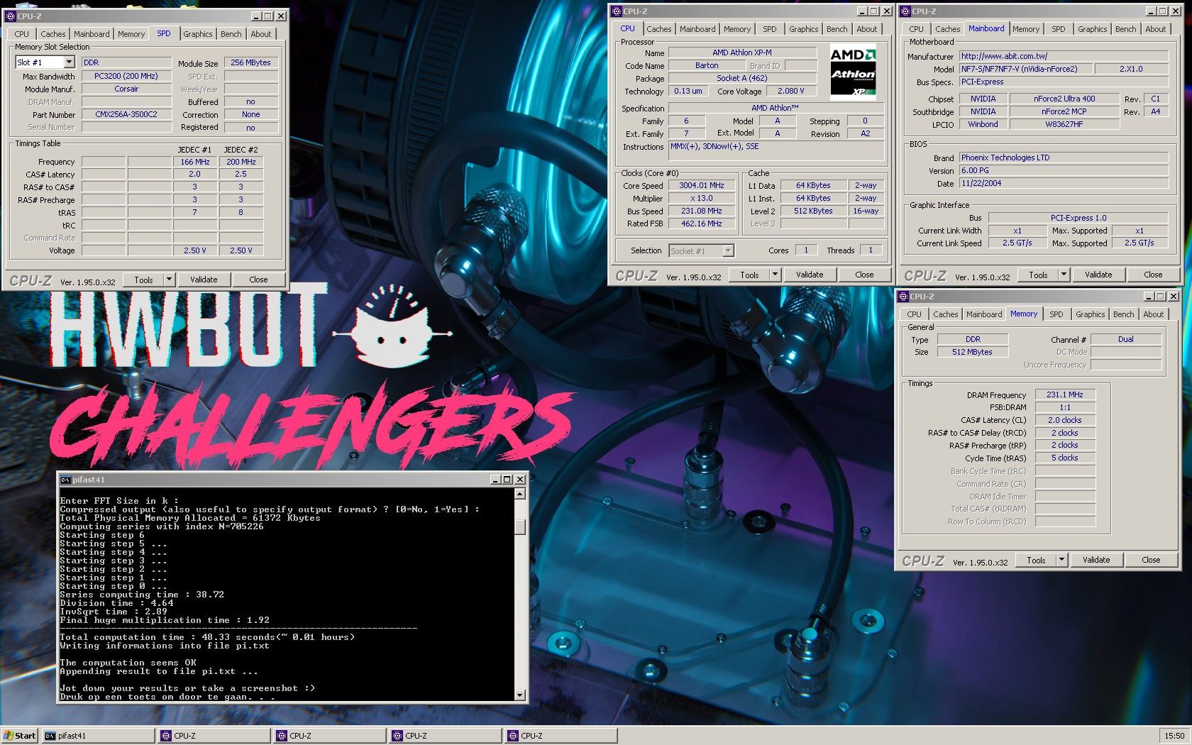1192x745 pixels.
Task: Click Validate in SPD window
Action: (204, 280)
